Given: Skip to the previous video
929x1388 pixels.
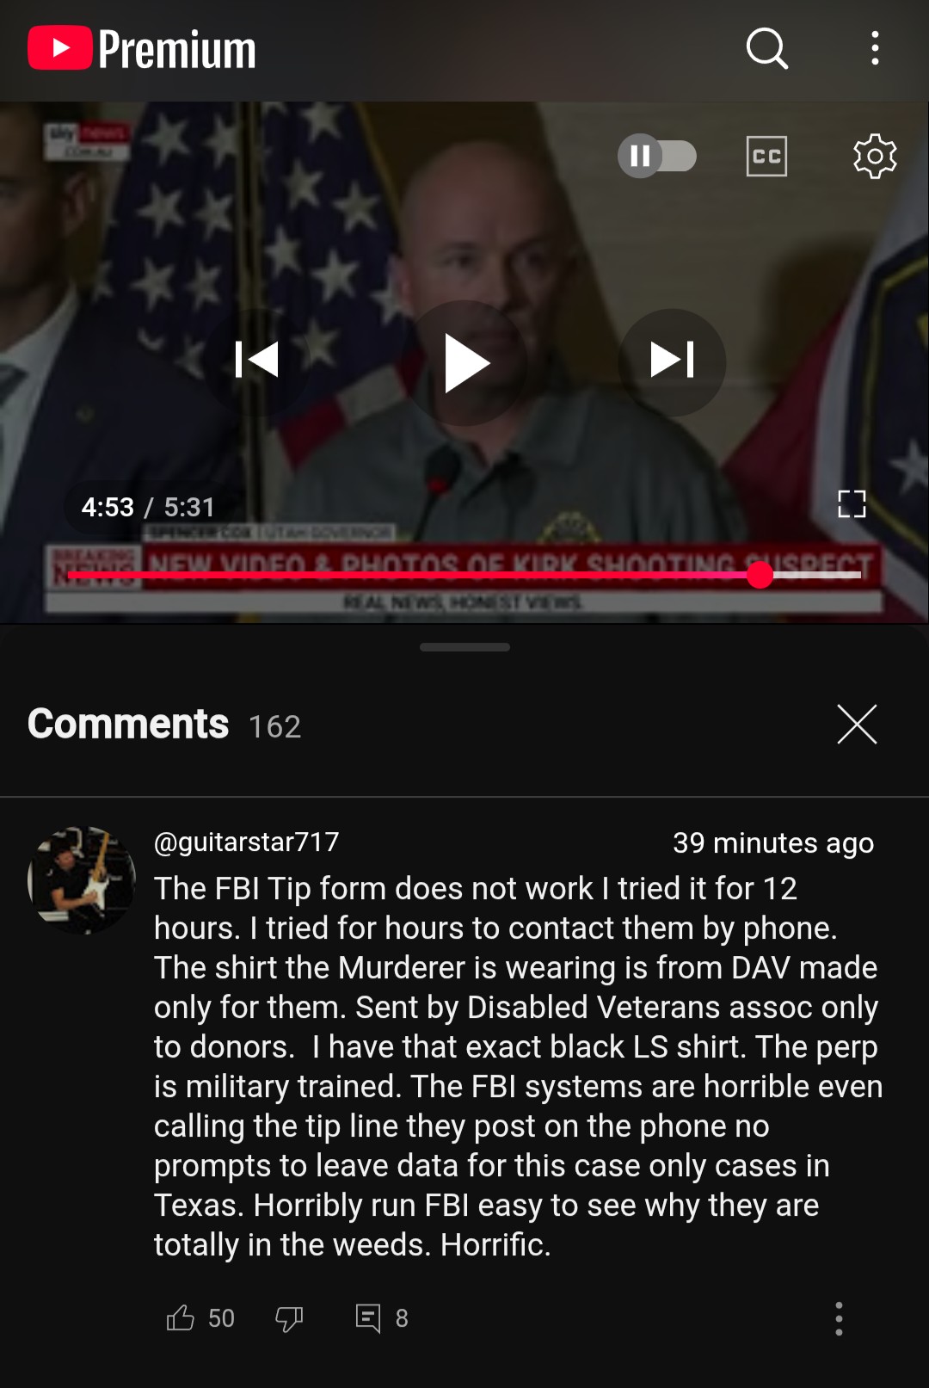Looking at the screenshot, I should point(257,361).
